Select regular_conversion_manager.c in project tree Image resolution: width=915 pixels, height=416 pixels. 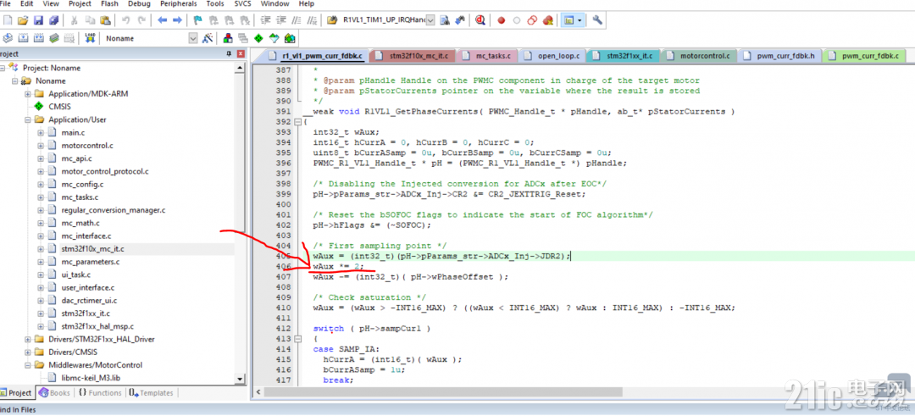[114, 210]
